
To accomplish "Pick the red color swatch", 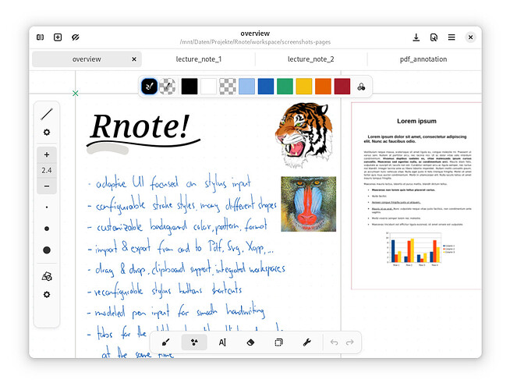I will tap(342, 87).
